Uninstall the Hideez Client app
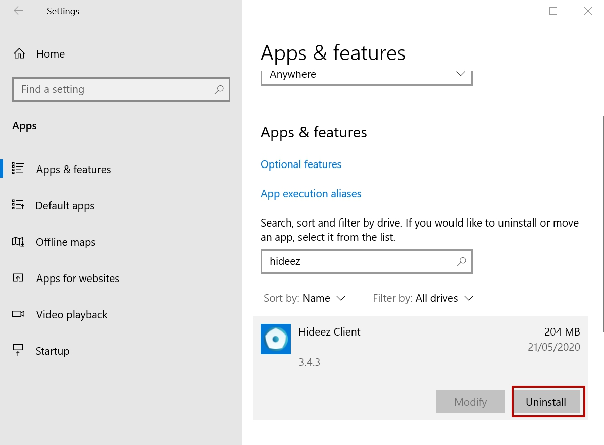Screen dimensions: 604x445 pyautogui.click(x=546, y=402)
